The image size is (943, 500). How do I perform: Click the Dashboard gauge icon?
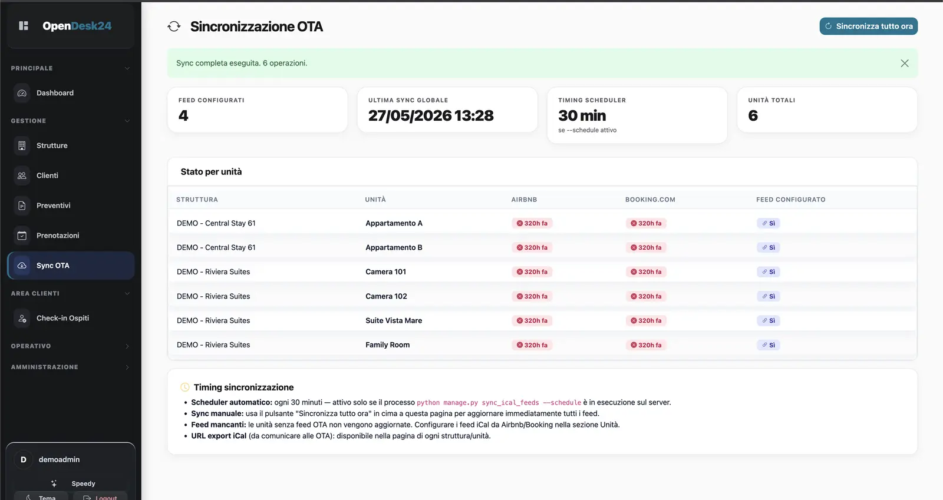(x=22, y=93)
